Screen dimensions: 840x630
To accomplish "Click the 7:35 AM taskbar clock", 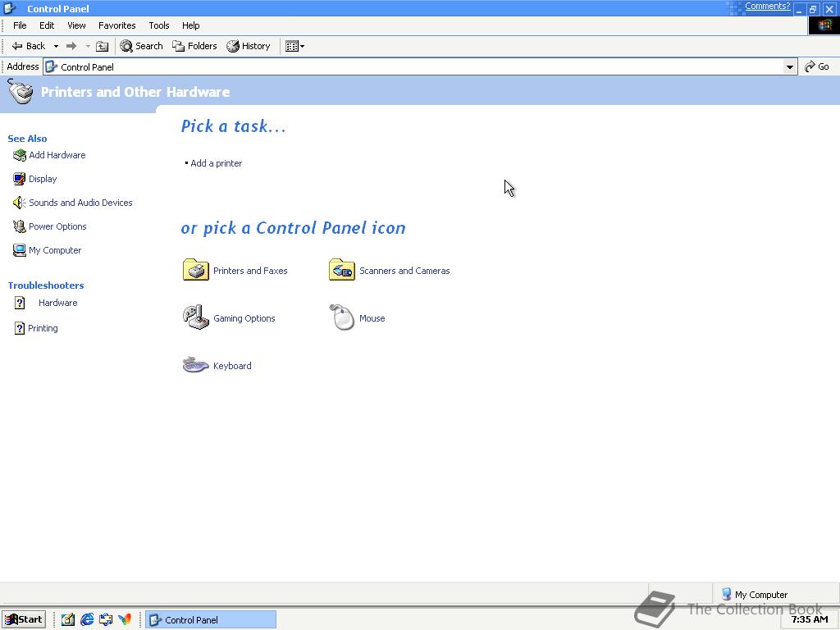I will point(810,619).
